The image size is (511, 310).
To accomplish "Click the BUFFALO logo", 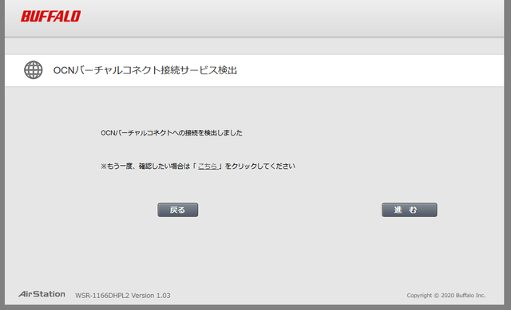I will [x=51, y=16].
